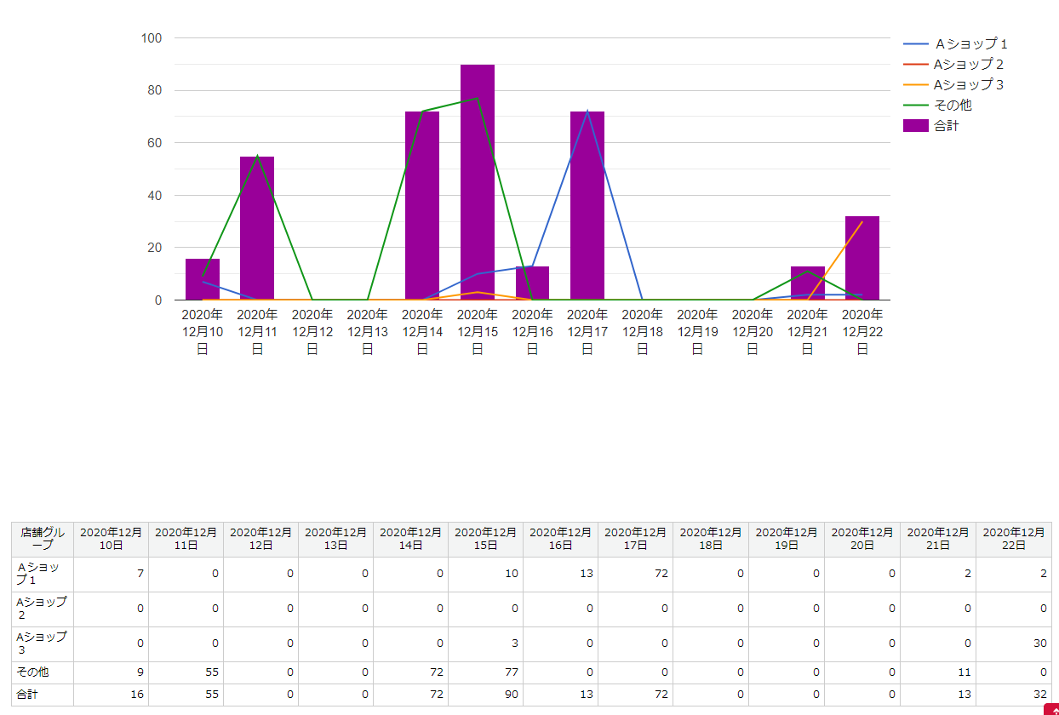Click the x-axis label 2020年12月13日

tap(368, 332)
